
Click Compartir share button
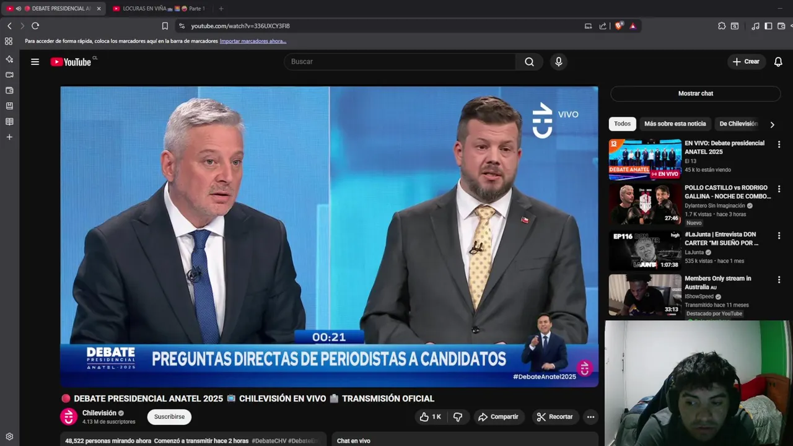(x=498, y=417)
